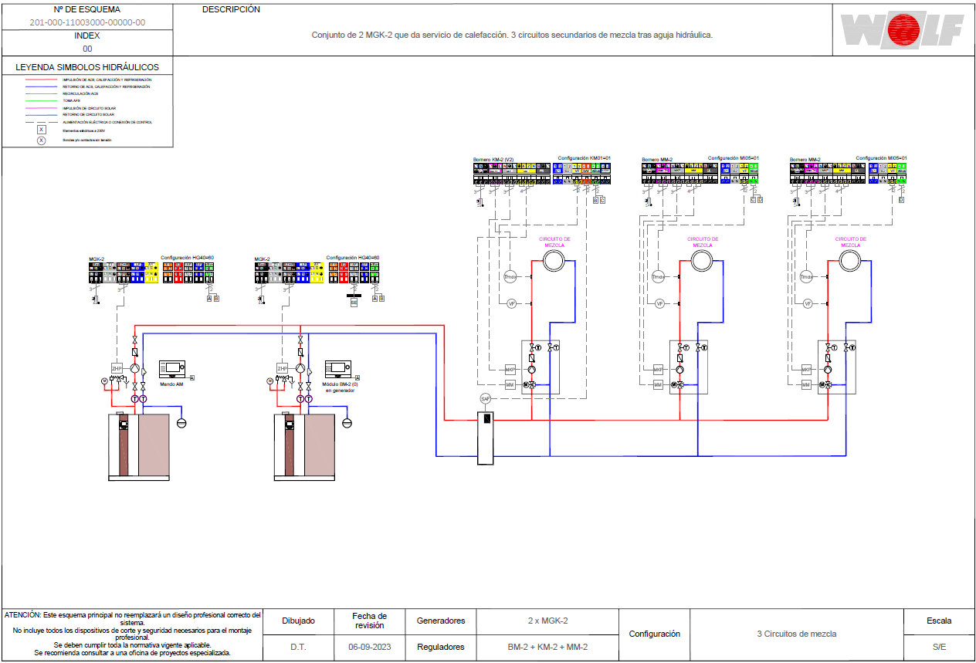The height and width of the screenshot is (663, 976).
Task: Select the right MGK-2 boiler unit
Action: tap(303, 447)
